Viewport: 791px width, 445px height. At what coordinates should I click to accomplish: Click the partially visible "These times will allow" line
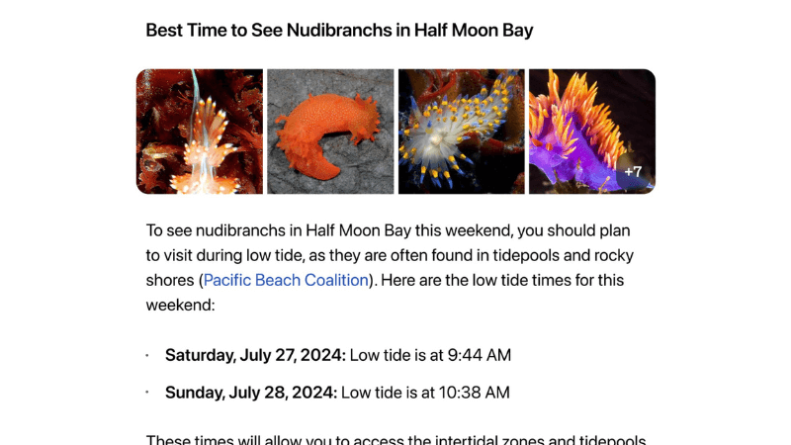pos(396,439)
